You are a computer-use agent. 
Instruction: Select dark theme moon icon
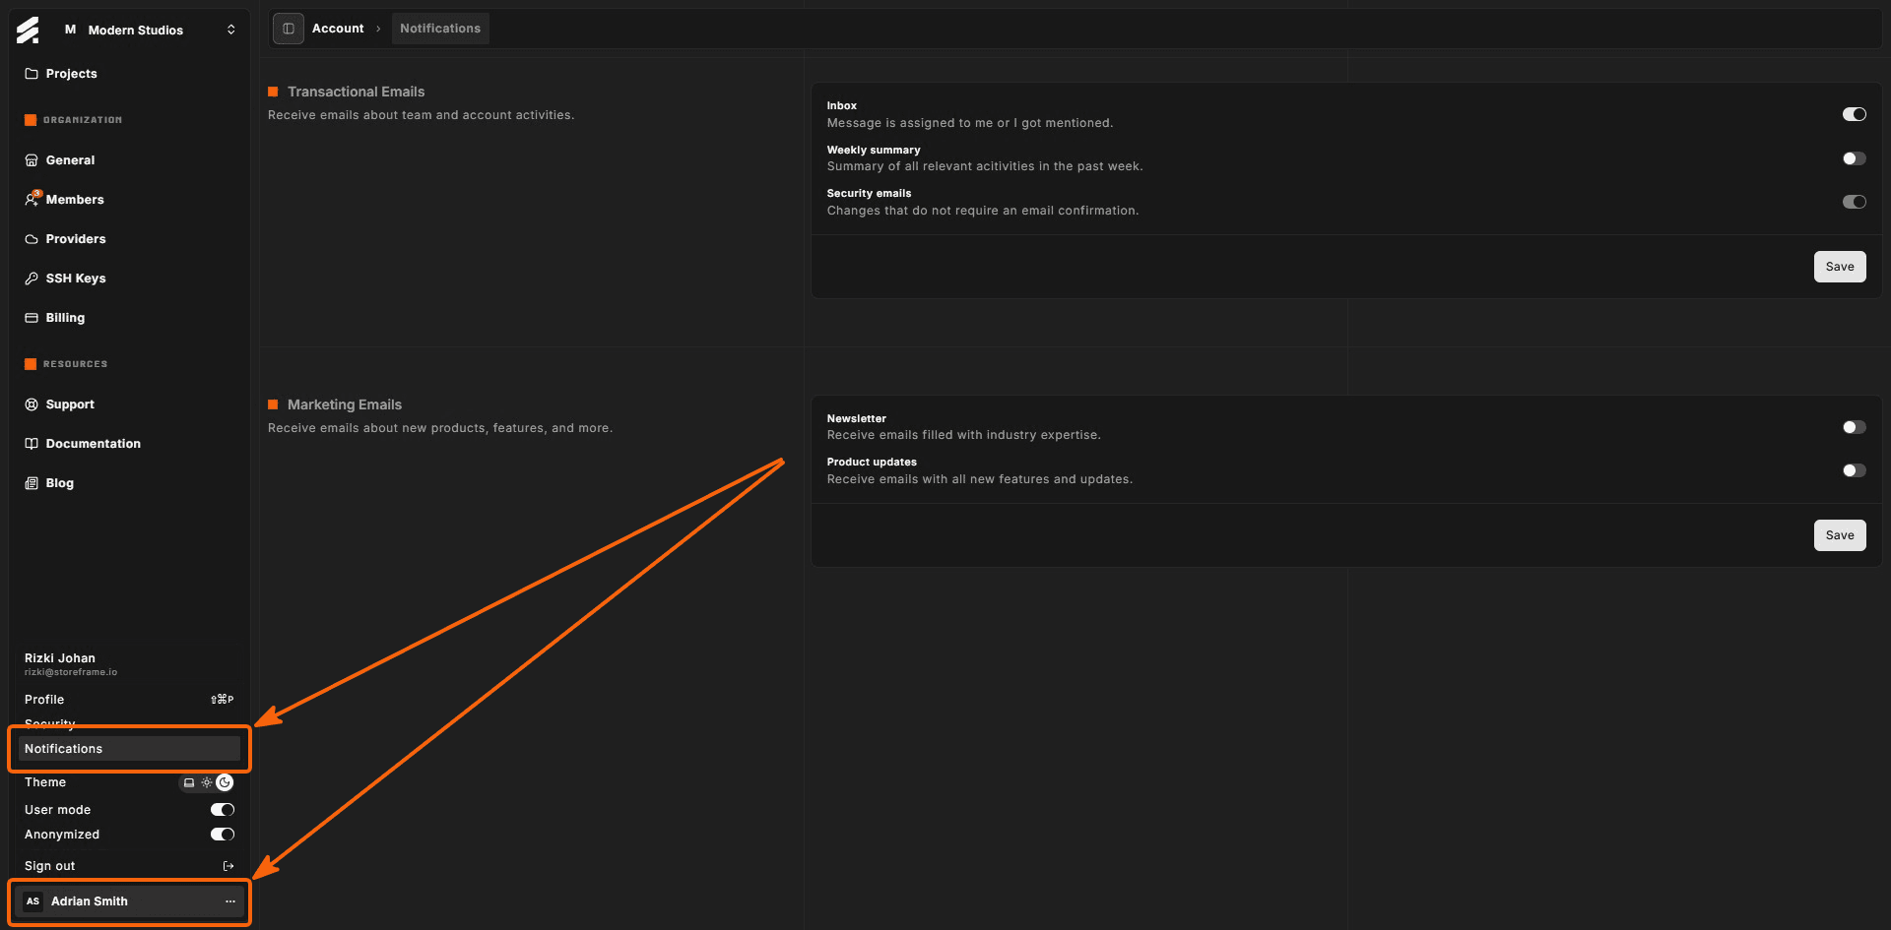225,783
